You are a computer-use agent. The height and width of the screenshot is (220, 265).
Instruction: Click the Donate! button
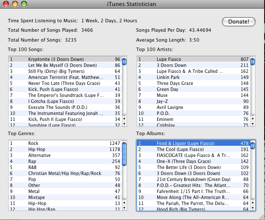pyautogui.click(x=238, y=21)
